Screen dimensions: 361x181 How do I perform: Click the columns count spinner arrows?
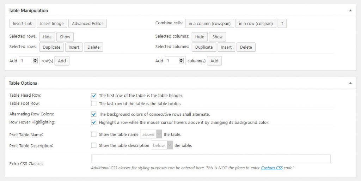(181, 61)
